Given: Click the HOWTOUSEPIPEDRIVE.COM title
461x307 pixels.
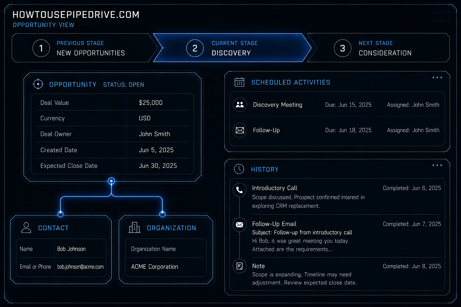Looking at the screenshot, I should 76,15.
